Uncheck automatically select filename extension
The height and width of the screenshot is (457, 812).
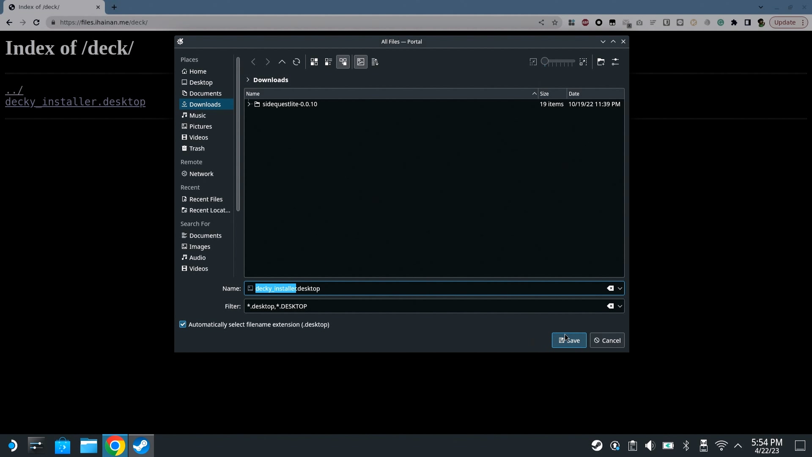pos(183,325)
